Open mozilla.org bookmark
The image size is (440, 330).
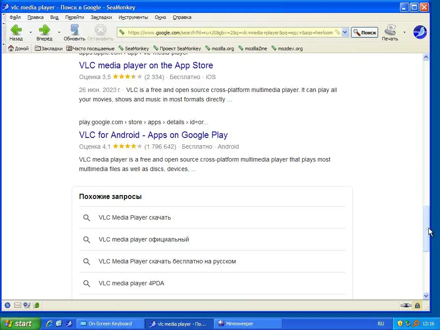pos(220,48)
